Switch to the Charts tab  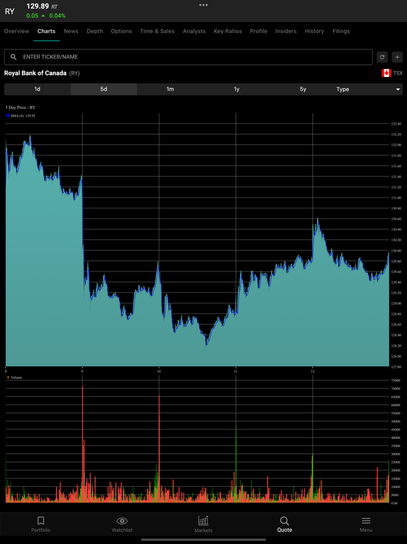(47, 31)
